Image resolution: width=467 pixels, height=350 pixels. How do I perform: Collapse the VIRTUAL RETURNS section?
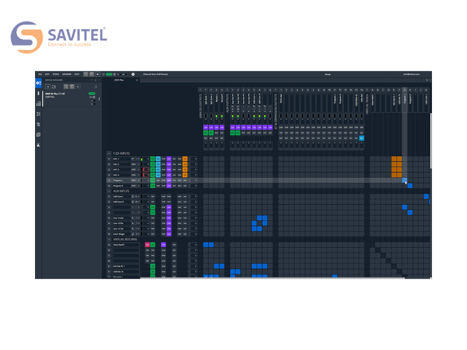109,239
